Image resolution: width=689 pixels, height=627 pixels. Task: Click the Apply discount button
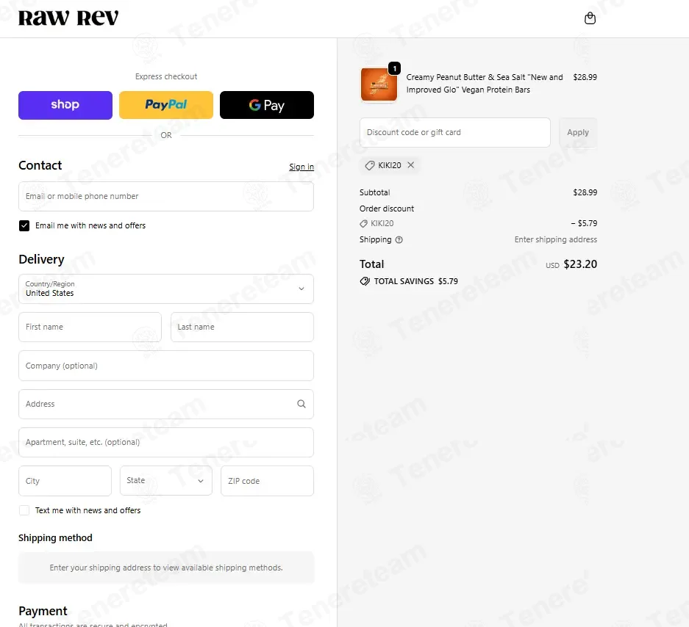[x=578, y=132]
